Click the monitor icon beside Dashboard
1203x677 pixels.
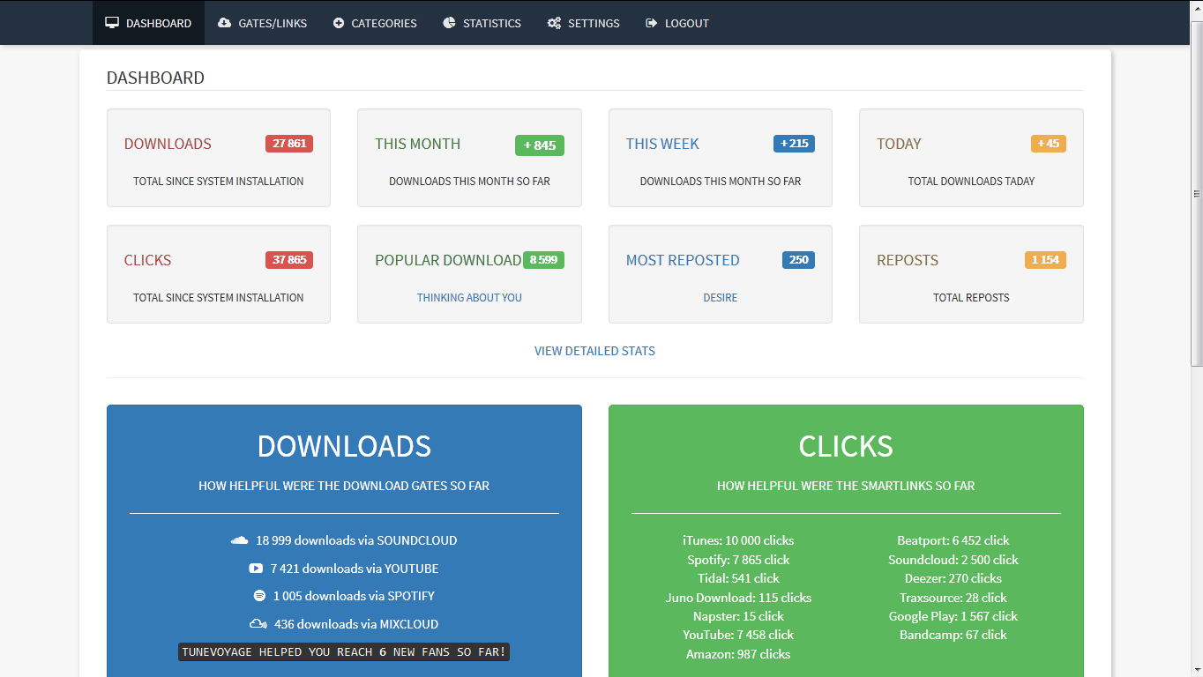(x=112, y=23)
